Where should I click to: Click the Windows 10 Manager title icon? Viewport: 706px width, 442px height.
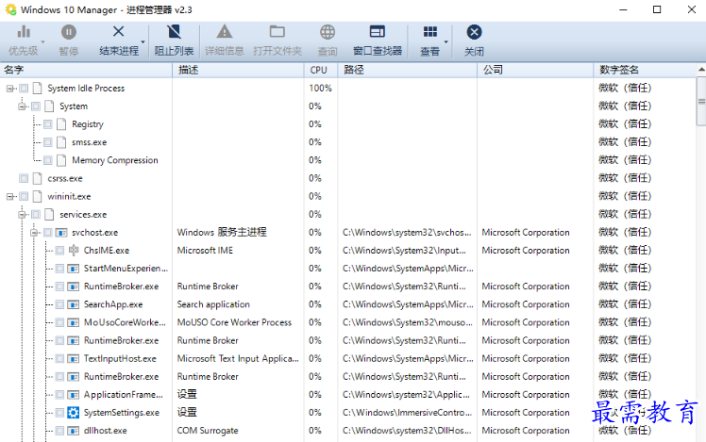coord(10,9)
